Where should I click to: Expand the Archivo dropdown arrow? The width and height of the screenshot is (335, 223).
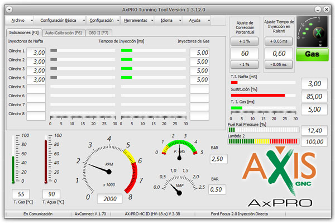click(x=32, y=21)
